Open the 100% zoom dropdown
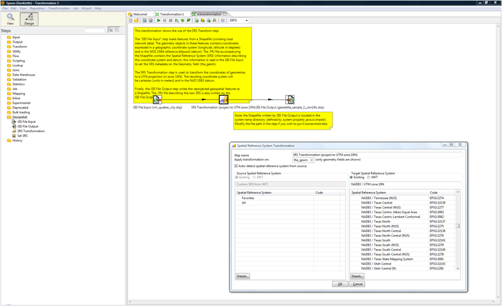The height and width of the screenshot is (306, 502). [x=247, y=20]
